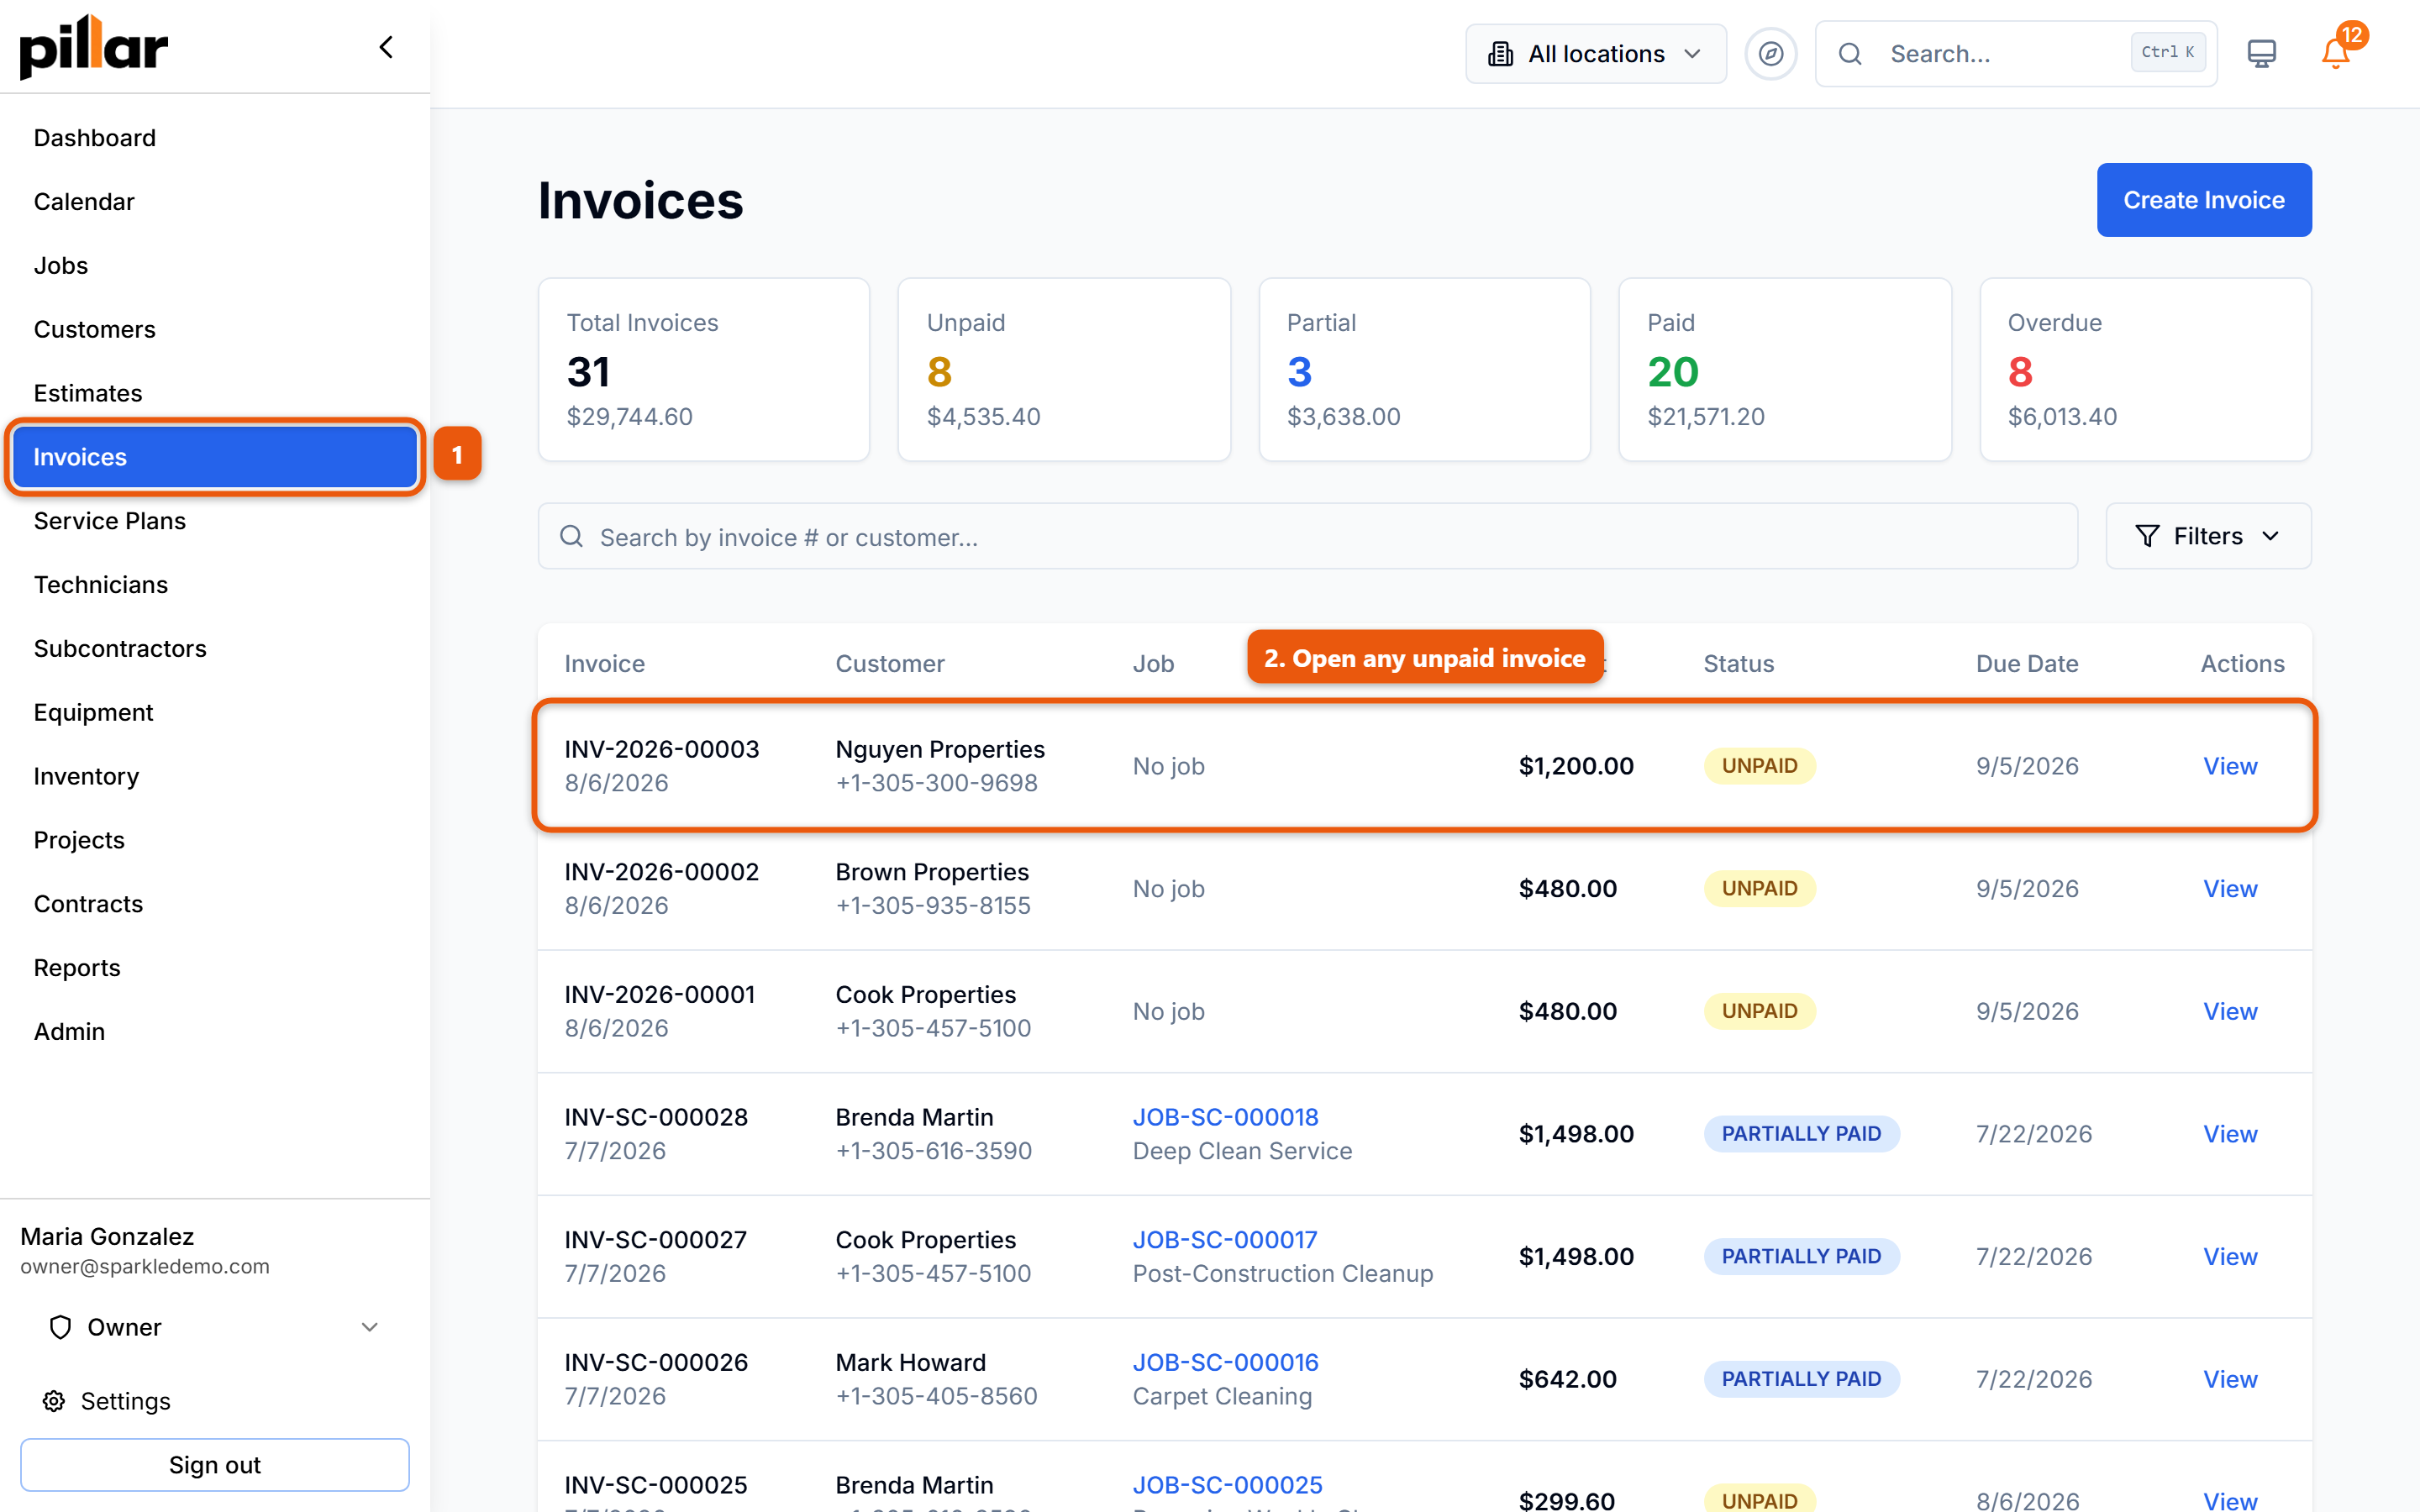Click the Job column header

tap(1153, 664)
